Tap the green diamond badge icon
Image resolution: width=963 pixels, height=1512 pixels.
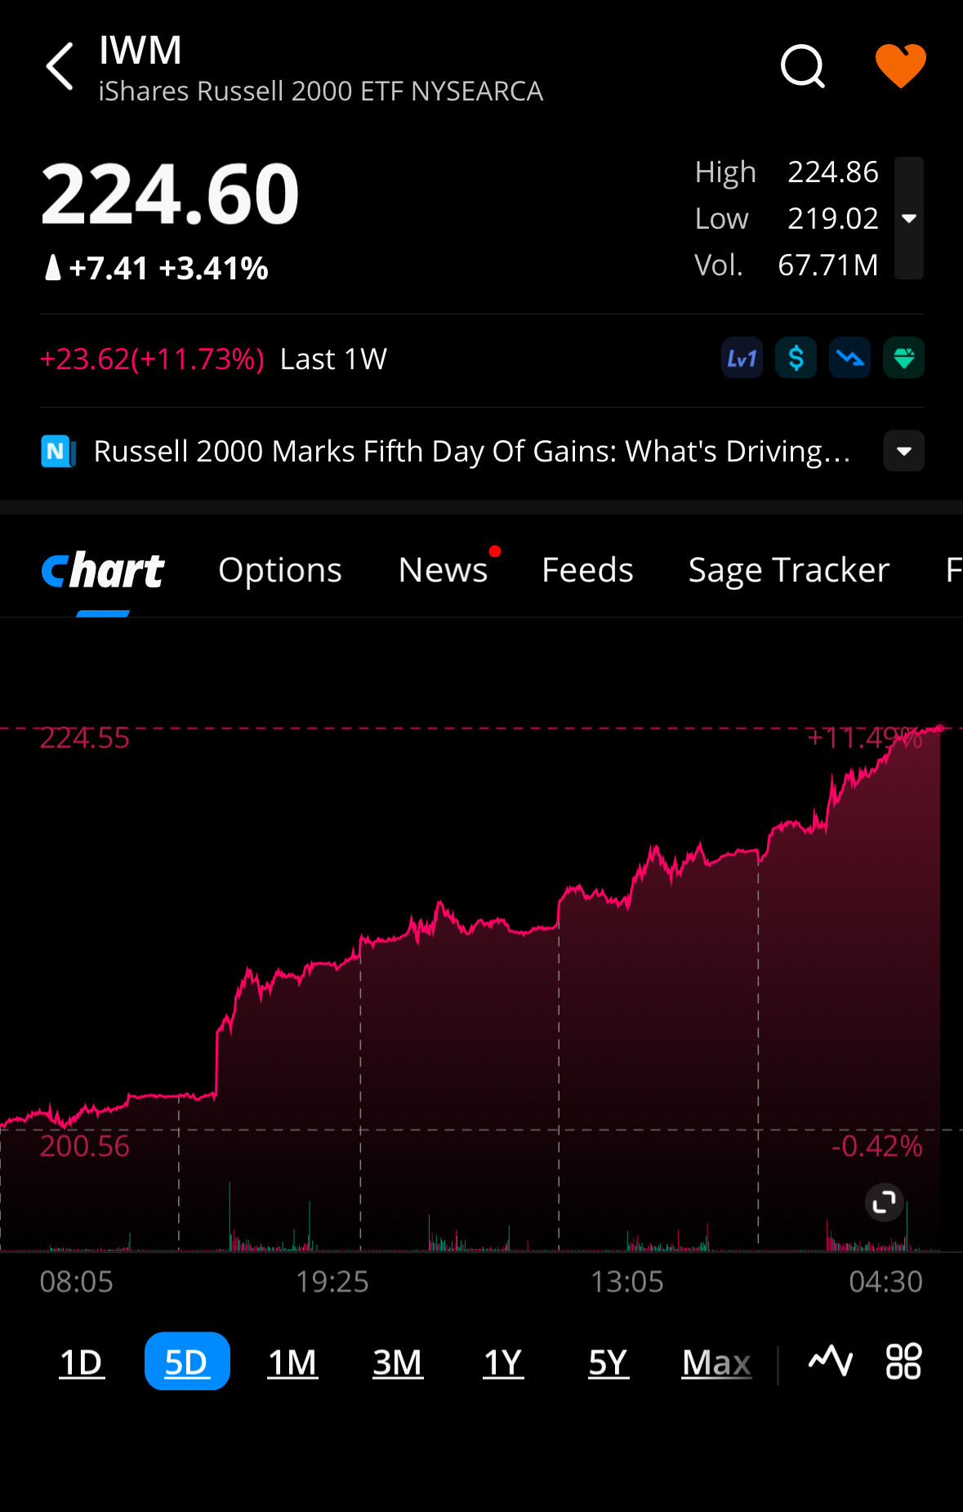pos(903,358)
